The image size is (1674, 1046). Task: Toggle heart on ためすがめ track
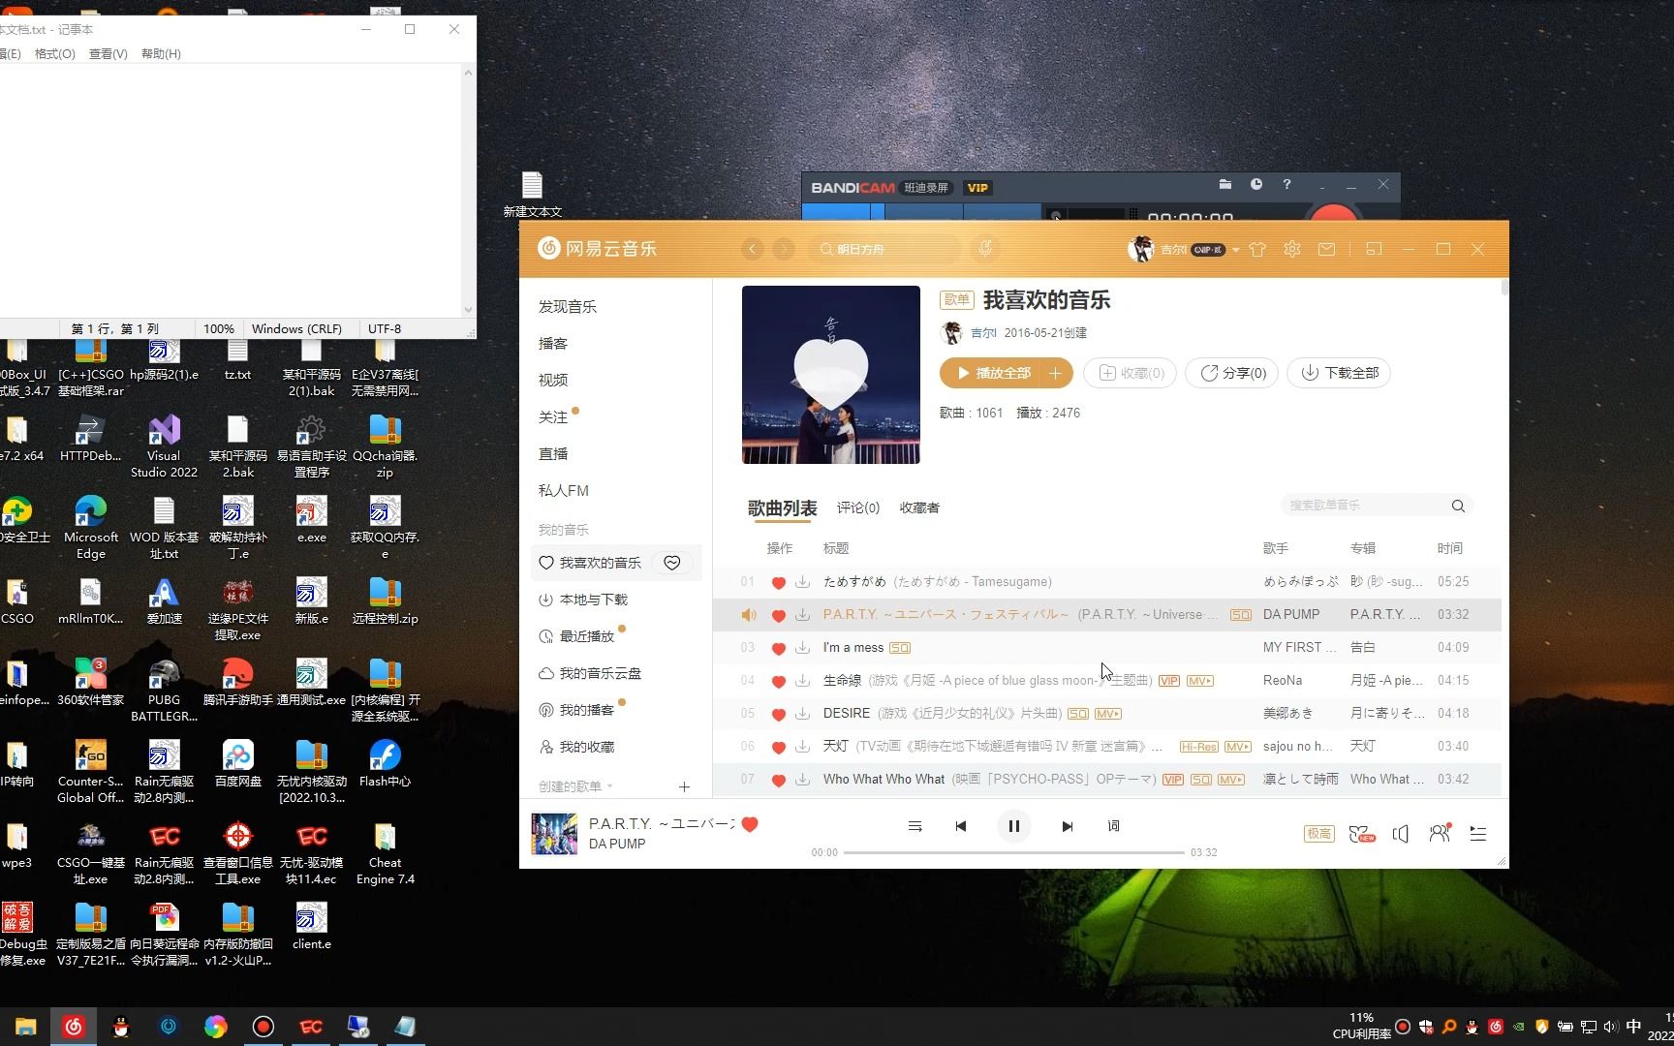(778, 582)
